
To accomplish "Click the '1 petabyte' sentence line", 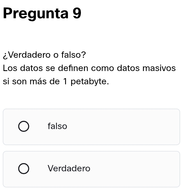I will tap(56, 81).
